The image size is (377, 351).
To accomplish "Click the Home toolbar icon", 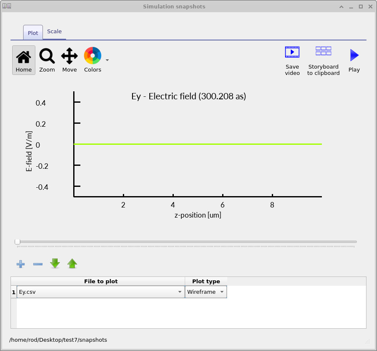I will click(x=24, y=60).
